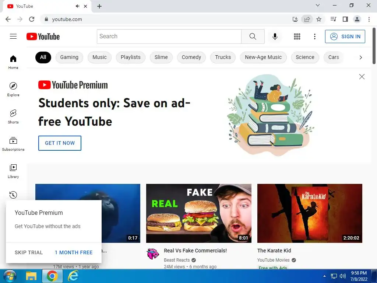The height and width of the screenshot is (283, 377).
Task: Click SKIP TRIAL in popup
Action: (x=29, y=252)
